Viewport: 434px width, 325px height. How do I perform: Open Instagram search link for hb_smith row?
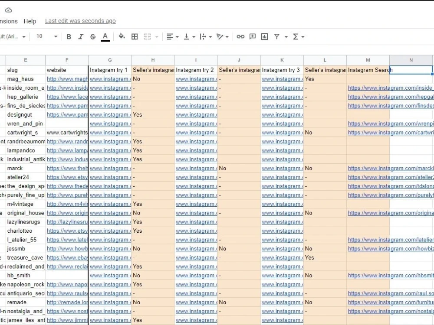pyautogui.click(x=391, y=276)
